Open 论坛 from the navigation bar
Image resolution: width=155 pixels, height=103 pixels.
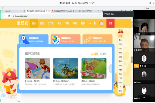[x=59, y=23]
